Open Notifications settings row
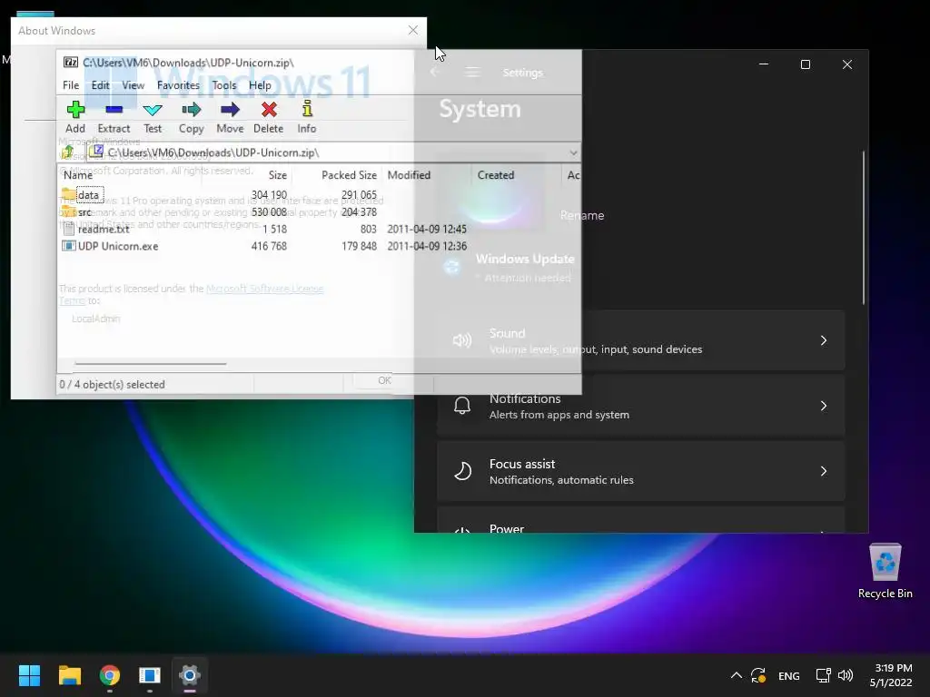 [640, 406]
